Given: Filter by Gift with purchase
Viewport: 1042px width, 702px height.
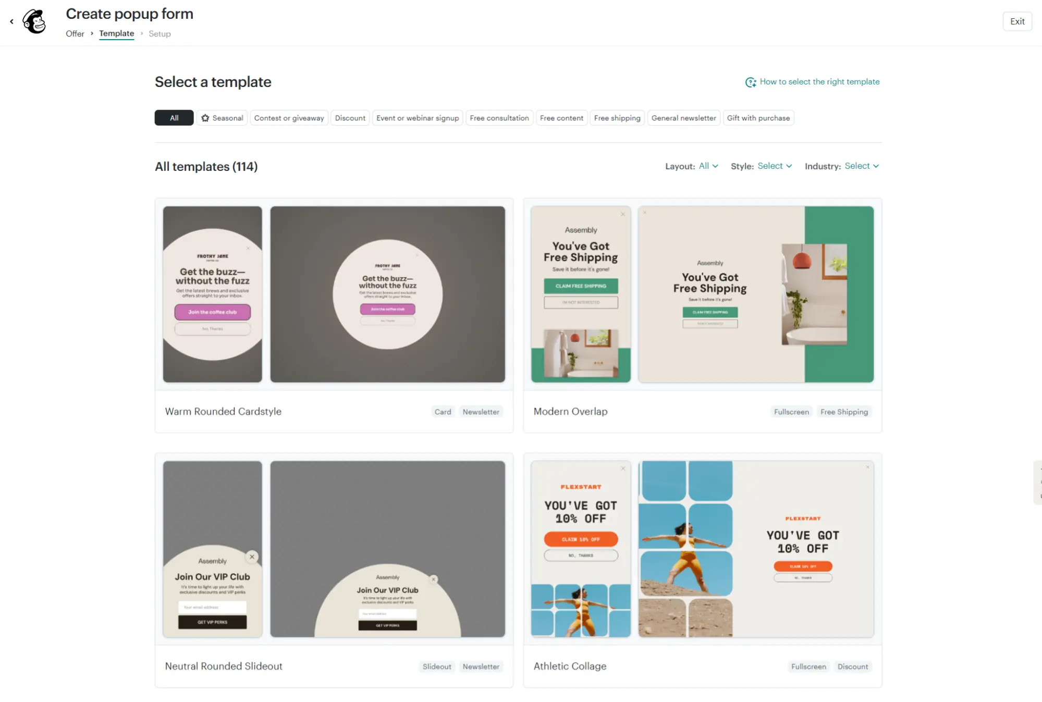Looking at the screenshot, I should (758, 118).
